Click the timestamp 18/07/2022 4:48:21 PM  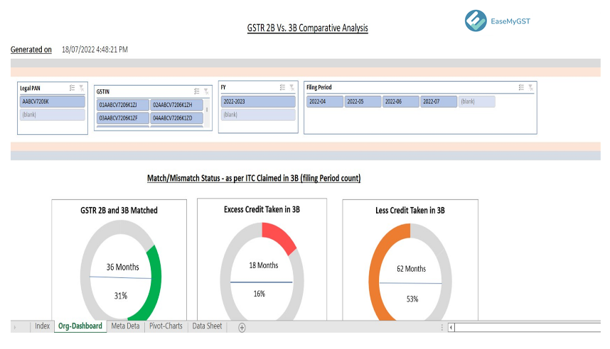[95, 50]
